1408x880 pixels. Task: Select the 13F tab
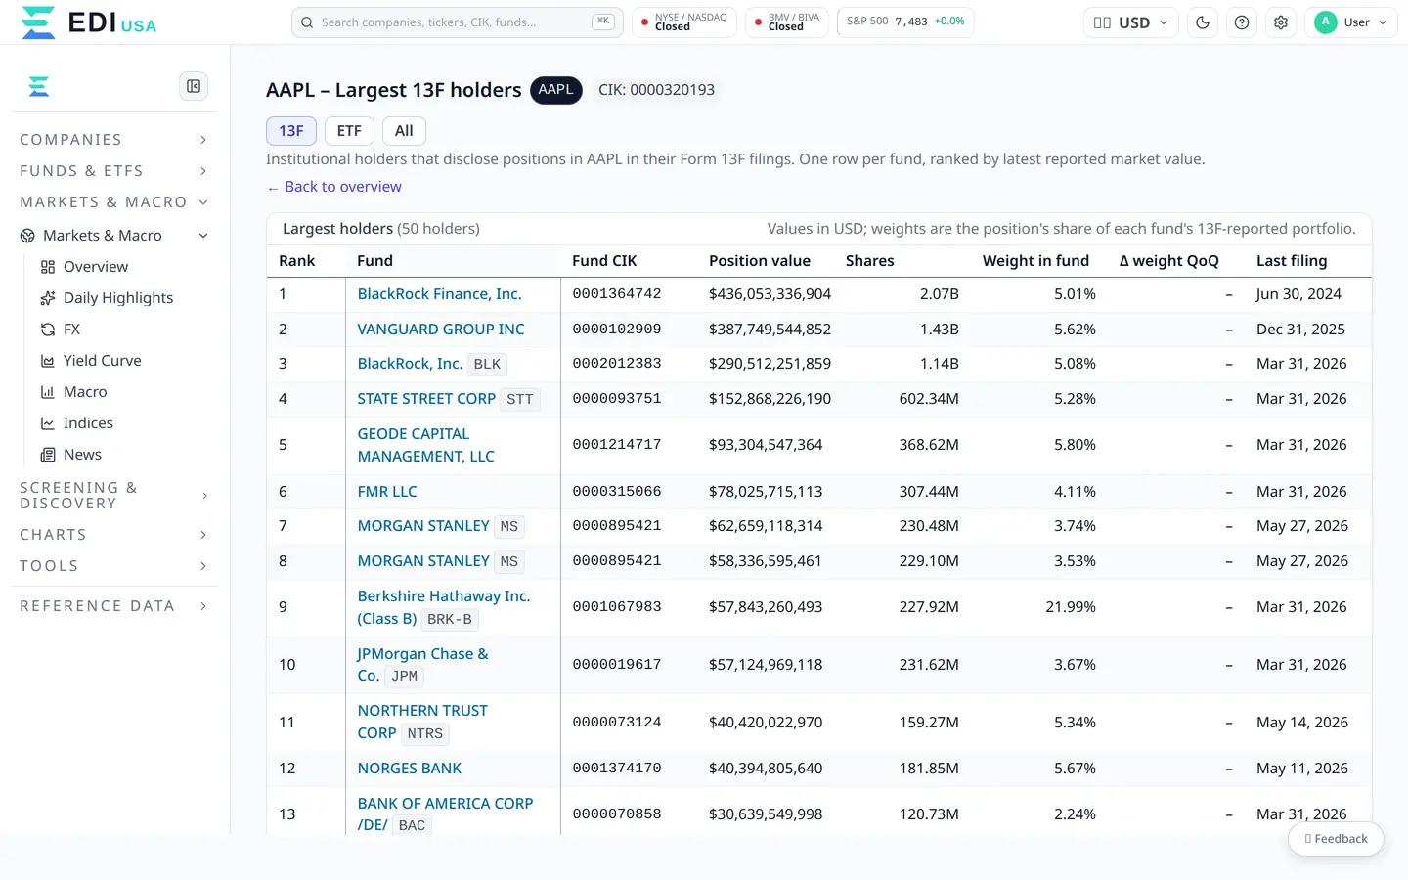pos(291,131)
